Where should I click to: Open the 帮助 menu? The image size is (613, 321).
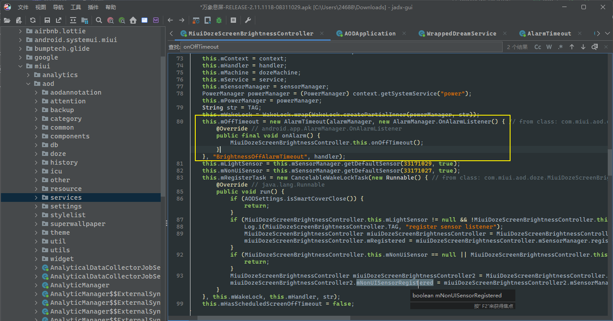[111, 7]
